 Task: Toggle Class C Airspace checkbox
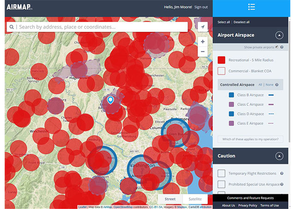pos(231,104)
